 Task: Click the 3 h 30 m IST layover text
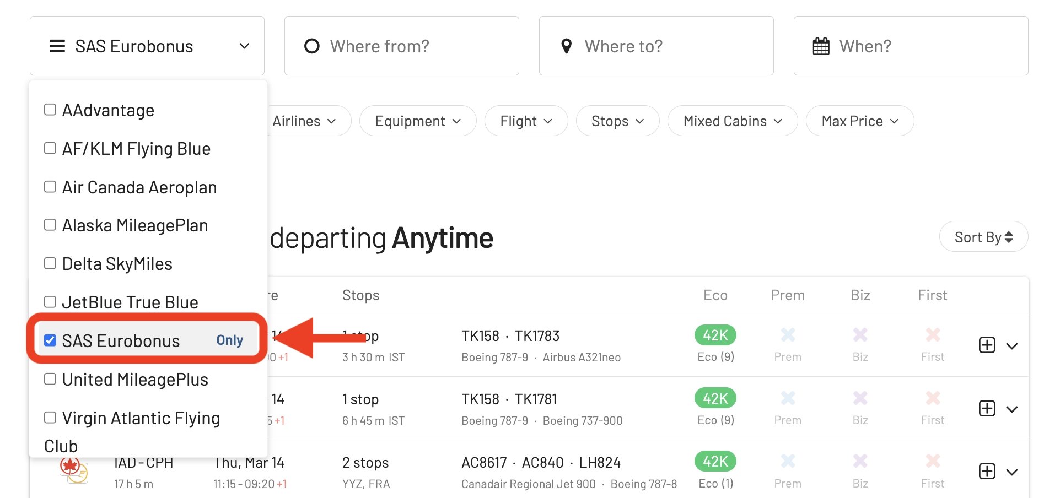(x=373, y=358)
